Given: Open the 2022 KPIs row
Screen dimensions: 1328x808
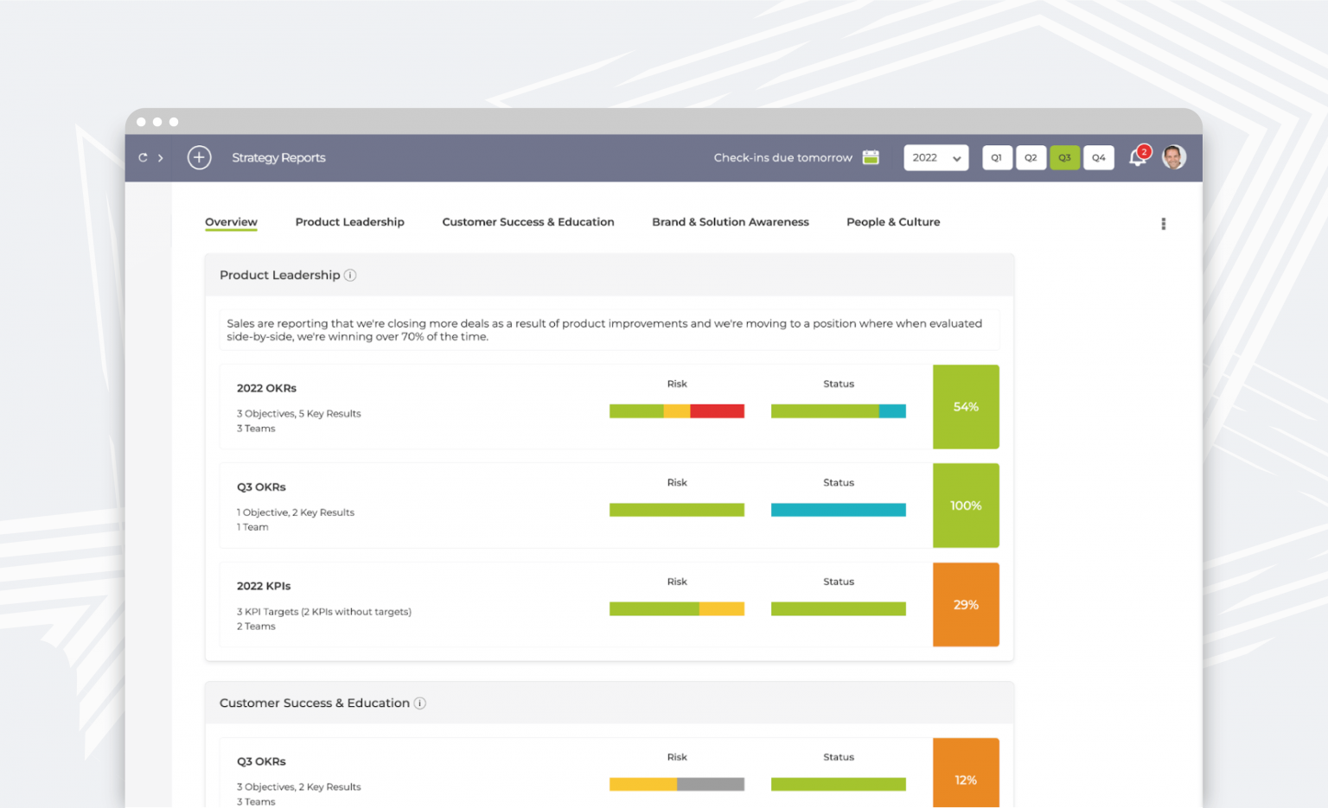Looking at the screenshot, I should (264, 586).
